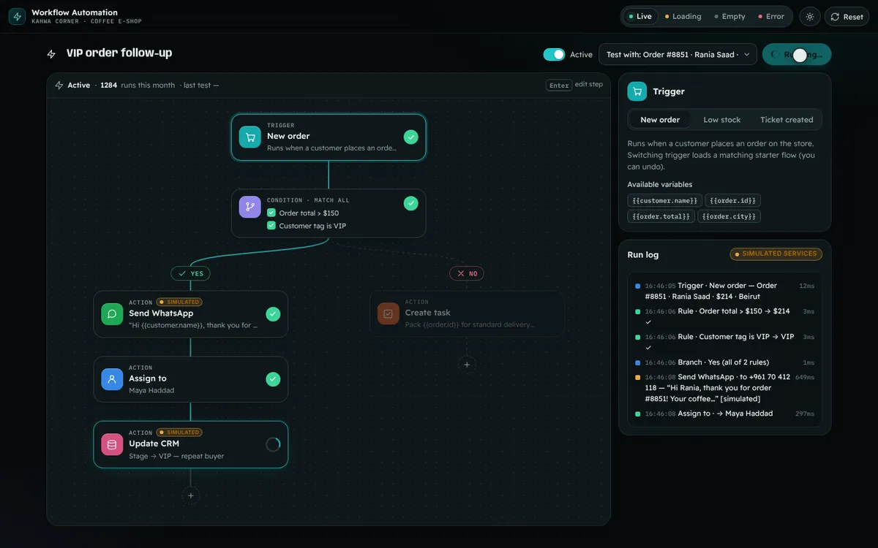The height and width of the screenshot is (548, 878).
Task: Switch to the Loading state
Action: click(683, 16)
